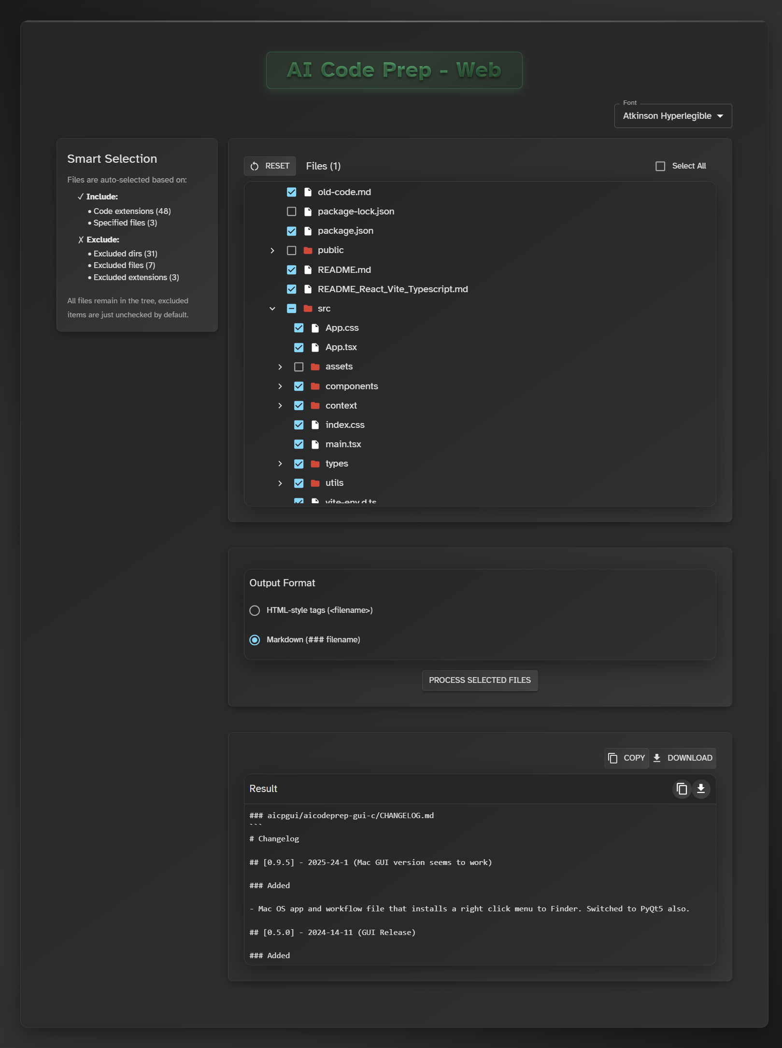Select HTML-style tags output format

tap(255, 610)
